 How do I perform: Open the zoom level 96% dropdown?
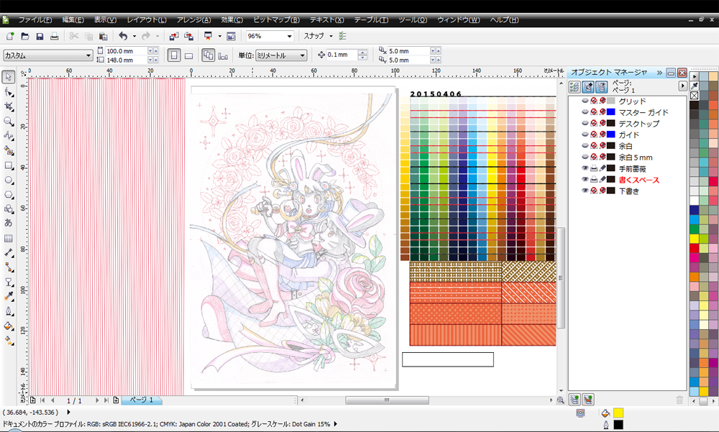click(290, 36)
